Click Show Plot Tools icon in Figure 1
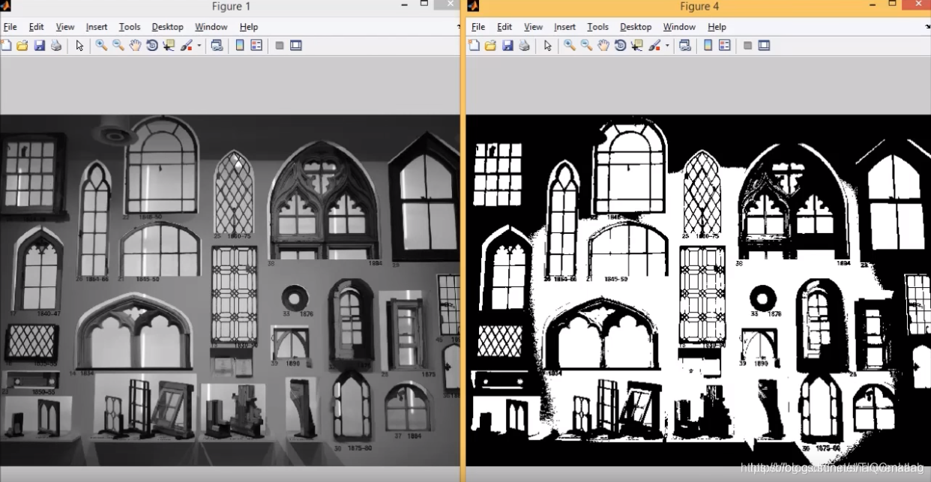The height and width of the screenshot is (482, 931). 296,46
